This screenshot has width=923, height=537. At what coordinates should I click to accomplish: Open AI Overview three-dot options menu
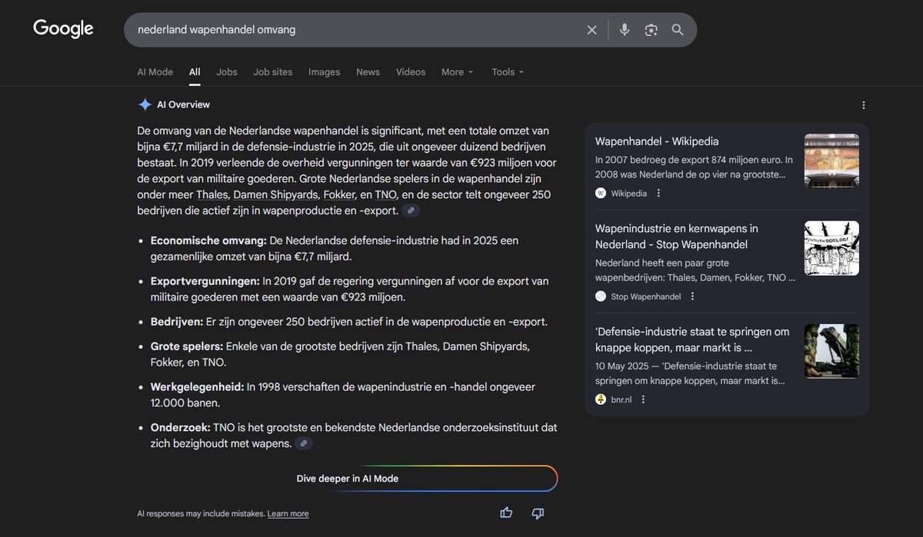click(x=864, y=105)
